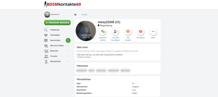Click the Knutschen label
The width and height of the screenshot is (218, 97).
pos(141,38)
